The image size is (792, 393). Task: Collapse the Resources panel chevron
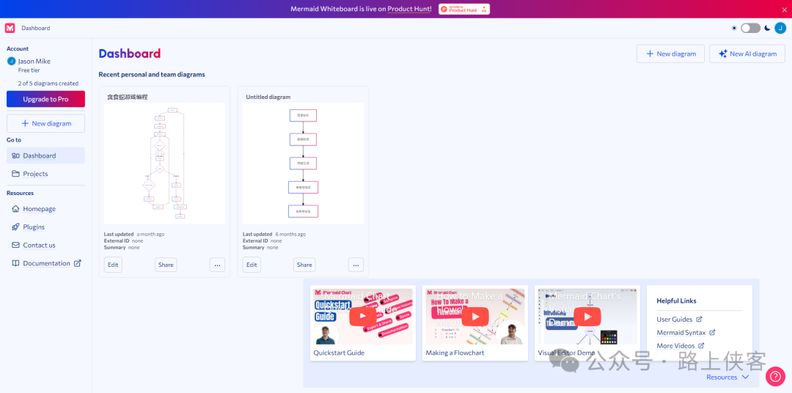(746, 378)
